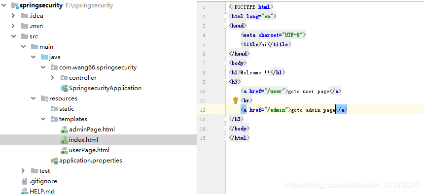Click the HELP.md markdown file icon

(25, 191)
